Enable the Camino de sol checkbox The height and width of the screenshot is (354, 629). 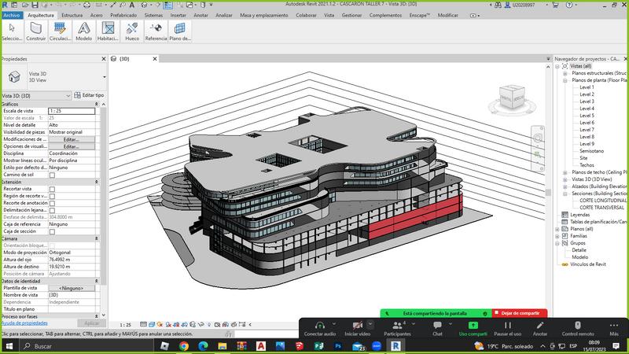(x=53, y=174)
